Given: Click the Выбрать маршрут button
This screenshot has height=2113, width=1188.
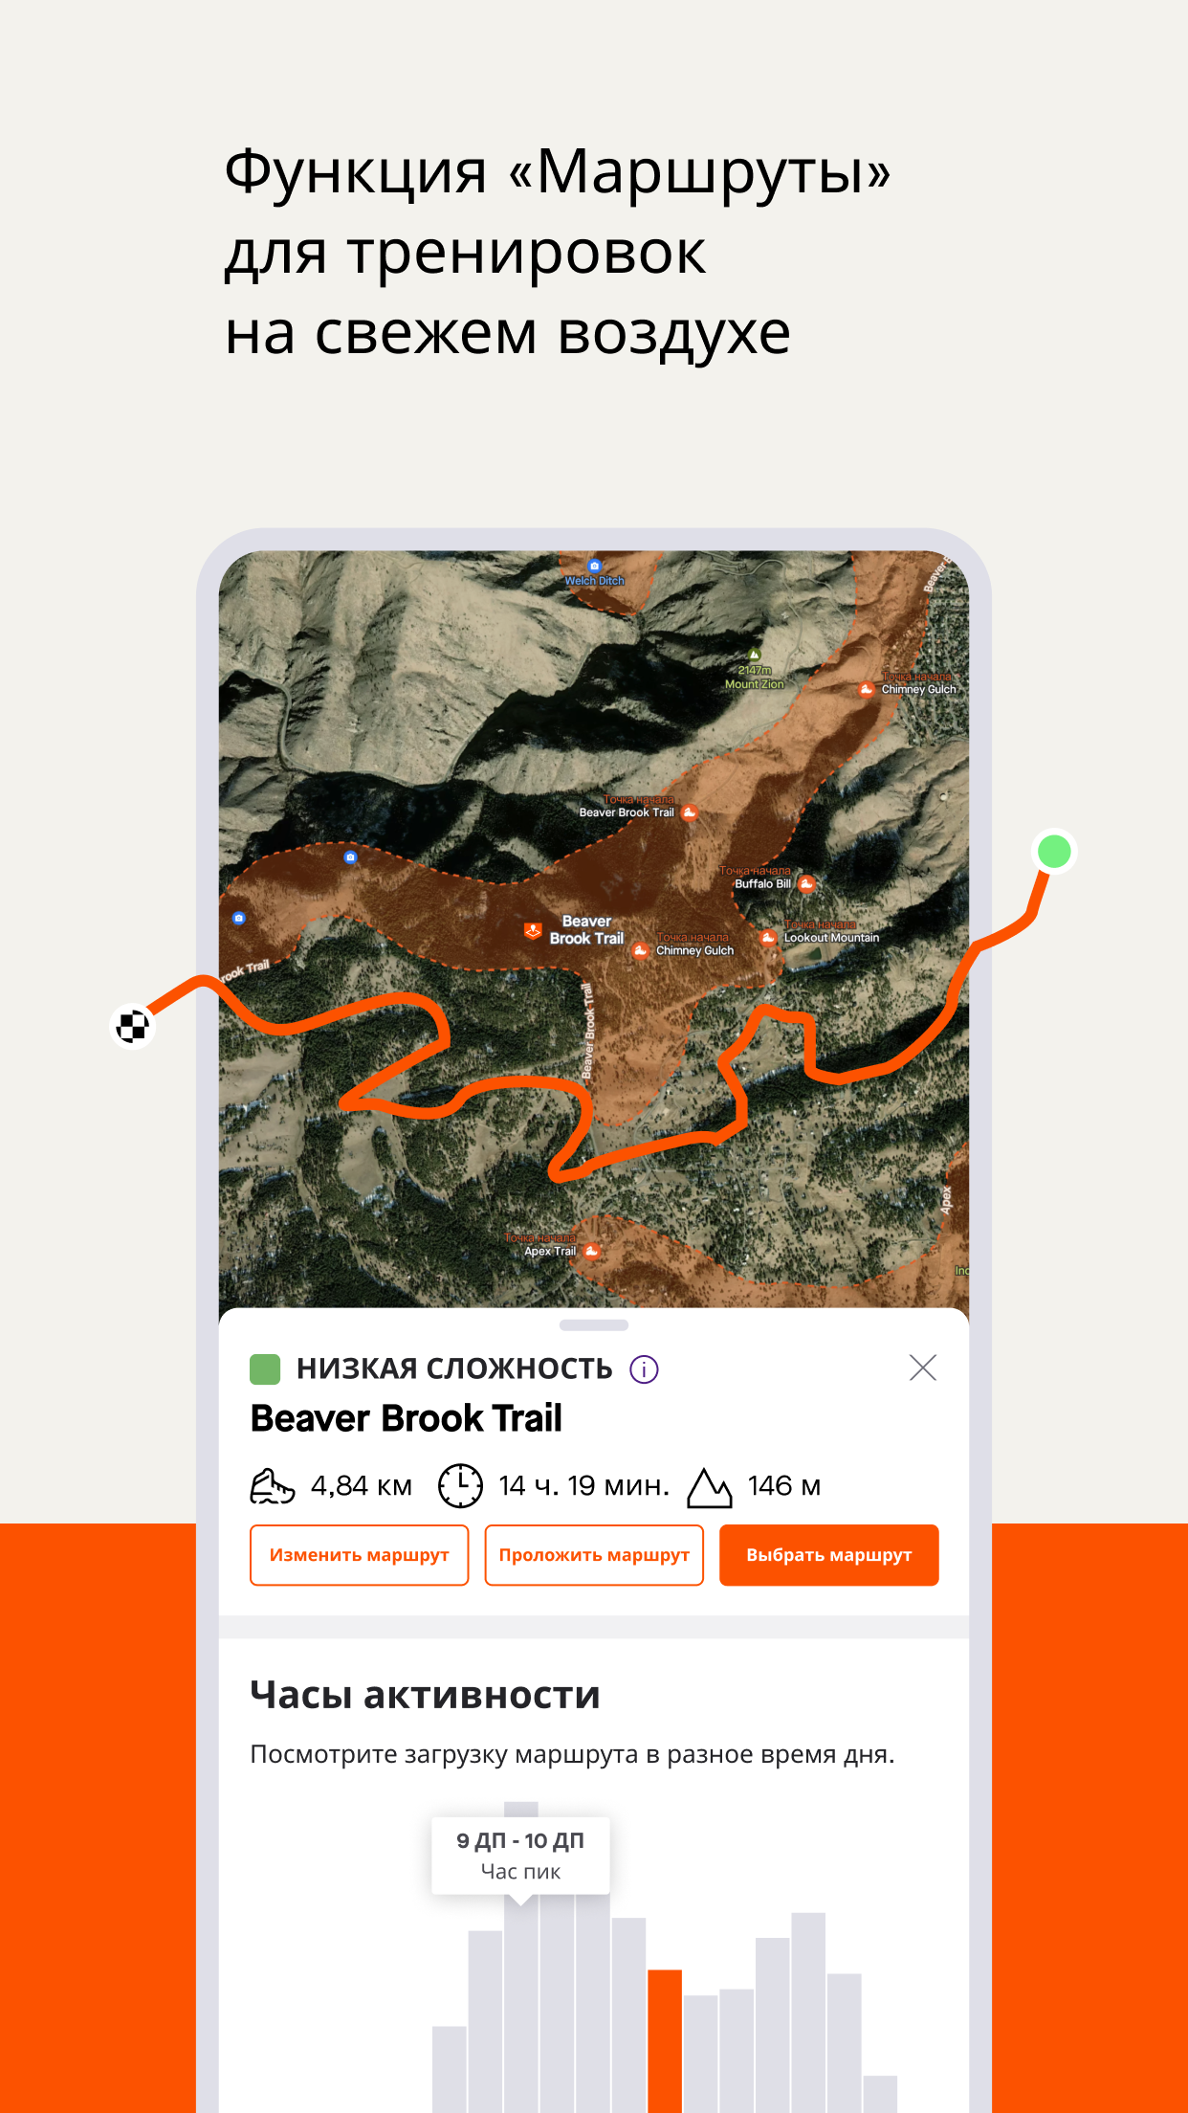Looking at the screenshot, I should [829, 1555].
